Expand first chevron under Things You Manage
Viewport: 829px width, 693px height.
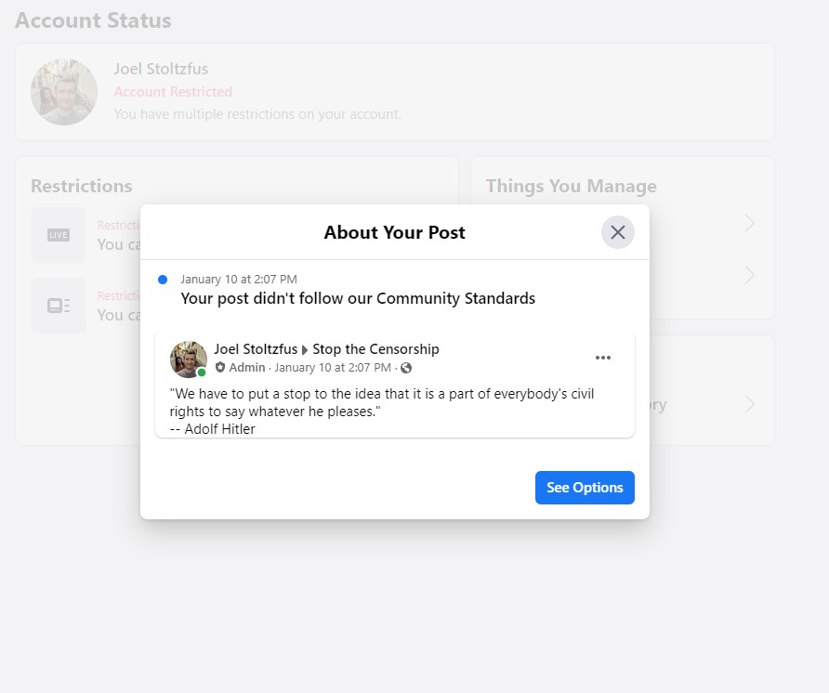point(750,223)
